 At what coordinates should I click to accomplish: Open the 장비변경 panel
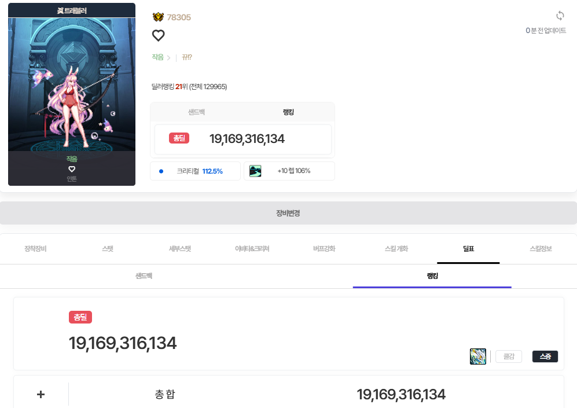click(x=288, y=213)
